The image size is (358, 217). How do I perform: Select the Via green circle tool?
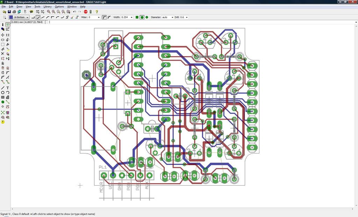point(3,102)
